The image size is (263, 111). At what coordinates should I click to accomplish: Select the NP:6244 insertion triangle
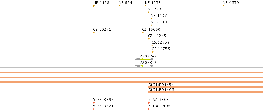[119, 6]
